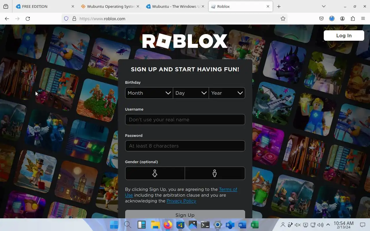Viewport: 370px width, 231px height.
Task: Open the Firefox account profile icon
Action: pyautogui.click(x=342, y=18)
